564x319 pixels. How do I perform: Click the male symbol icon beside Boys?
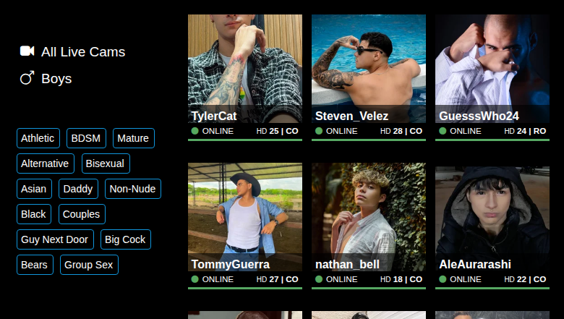(27, 78)
